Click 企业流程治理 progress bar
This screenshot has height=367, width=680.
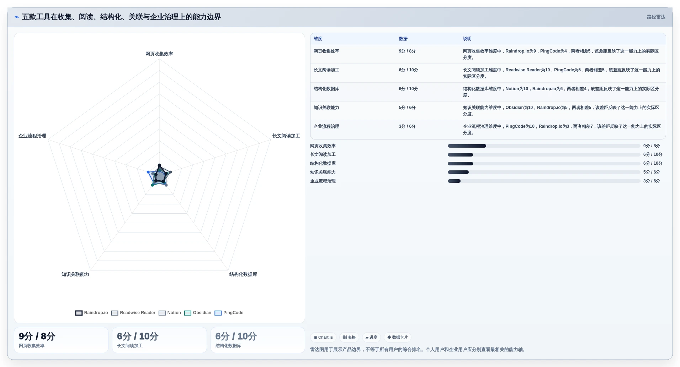pos(544,181)
